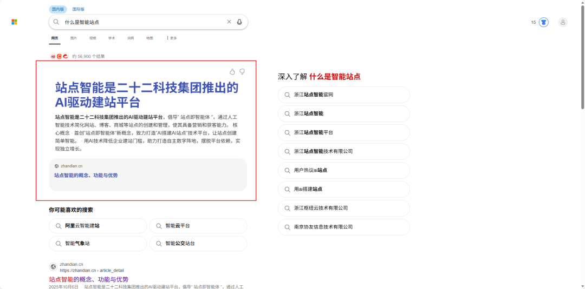Give thumbs down to the answer card
Image resolution: width=585 pixels, height=289 pixels.
coord(242,71)
